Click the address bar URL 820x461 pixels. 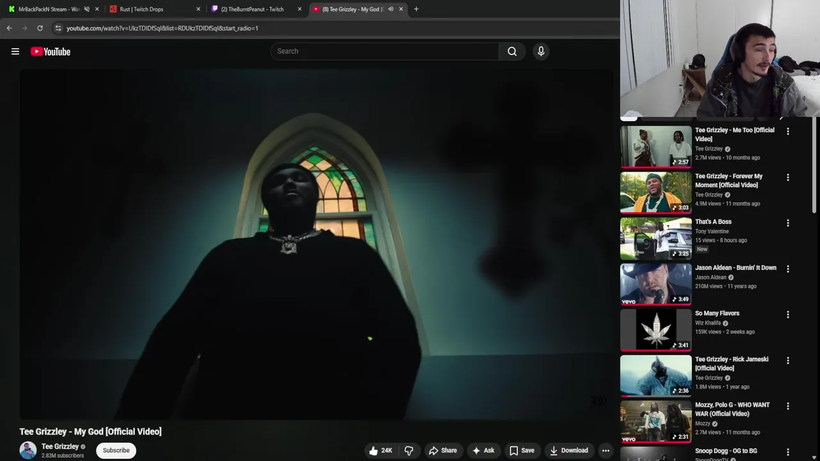(162, 28)
